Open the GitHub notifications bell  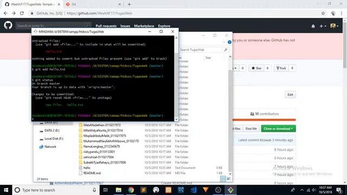(x=313, y=26)
